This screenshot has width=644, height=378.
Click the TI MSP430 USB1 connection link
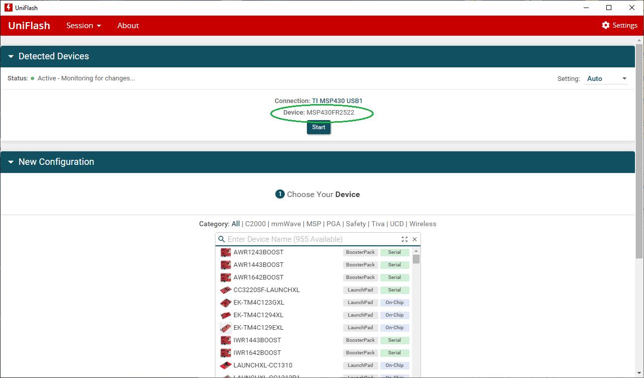click(337, 101)
